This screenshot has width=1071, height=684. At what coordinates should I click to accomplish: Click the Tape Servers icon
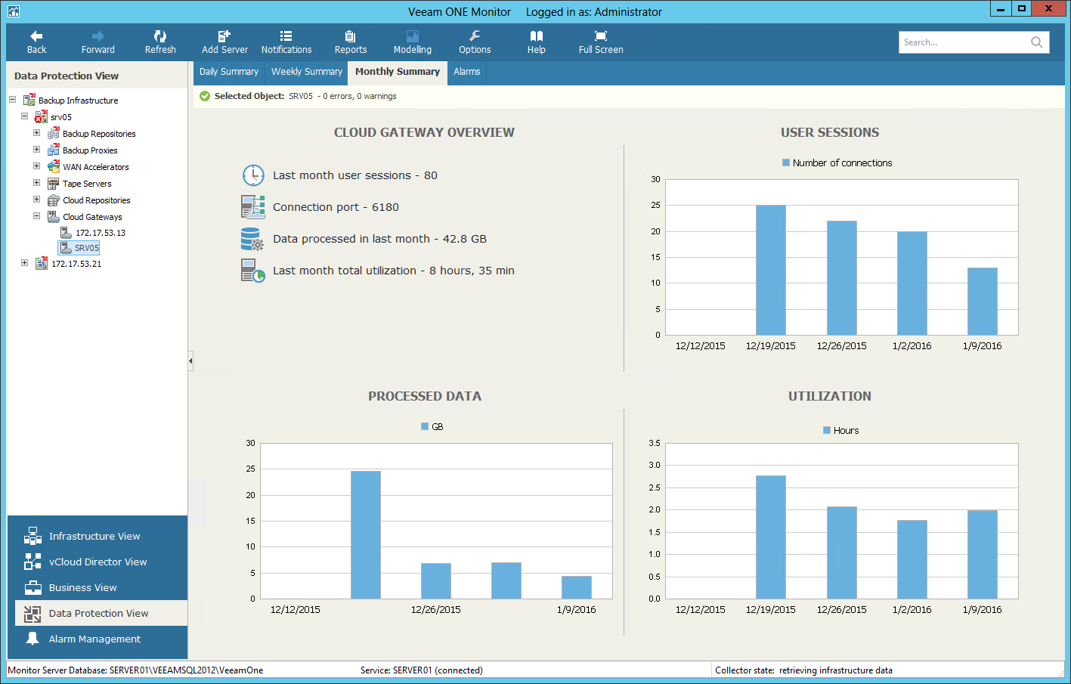tap(54, 183)
